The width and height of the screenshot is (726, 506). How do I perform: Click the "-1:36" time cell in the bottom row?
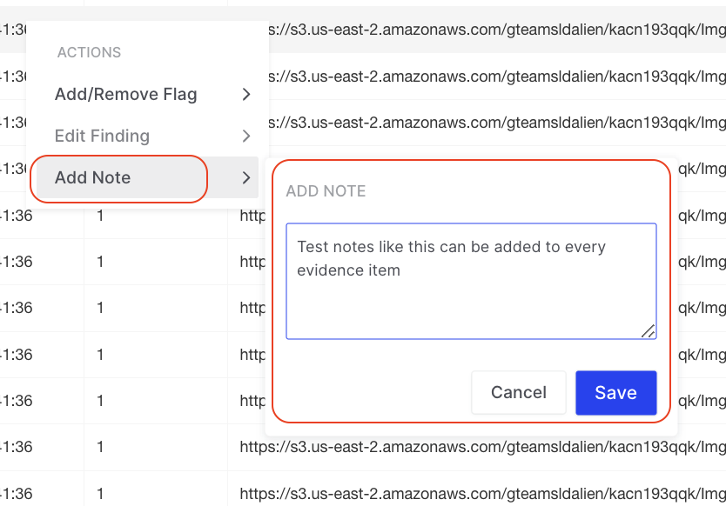coord(16,493)
